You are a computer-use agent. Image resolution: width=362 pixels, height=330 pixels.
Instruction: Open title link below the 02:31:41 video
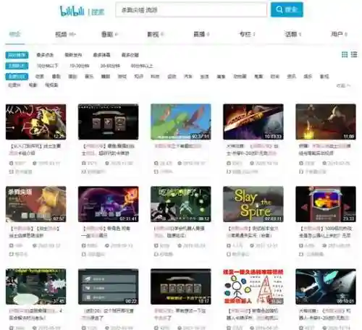click(x=106, y=232)
